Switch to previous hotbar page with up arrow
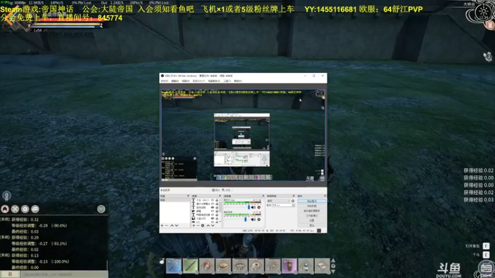495x278 pixels. click(x=333, y=260)
